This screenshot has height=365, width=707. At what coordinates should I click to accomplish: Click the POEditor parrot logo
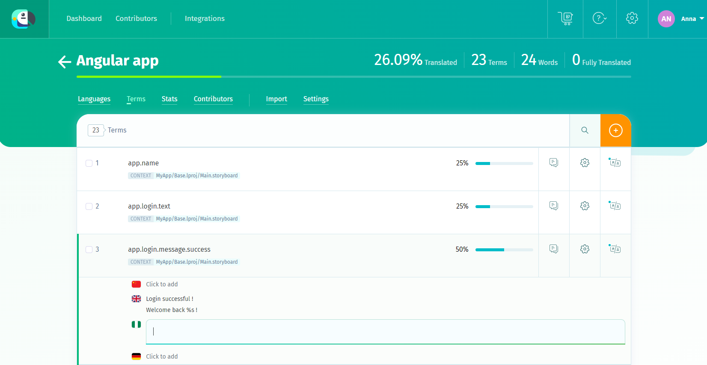pyautogui.click(x=24, y=19)
